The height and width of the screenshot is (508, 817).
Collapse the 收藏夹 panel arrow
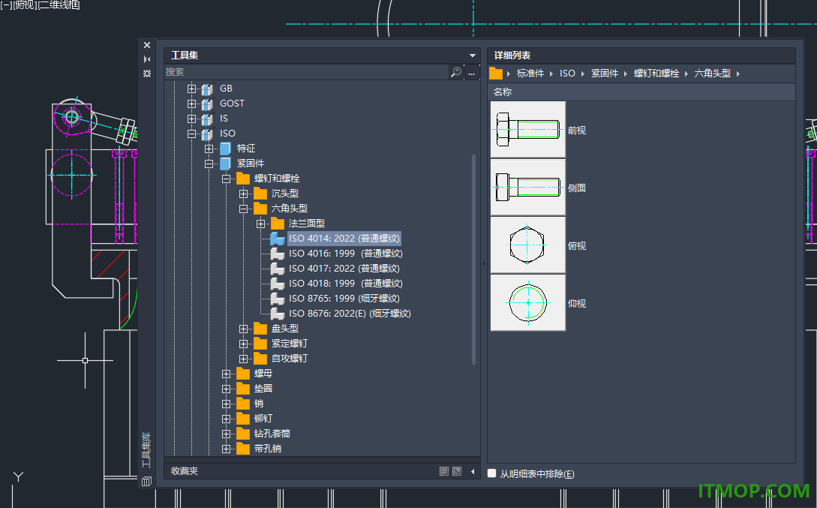pyautogui.click(x=473, y=471)
